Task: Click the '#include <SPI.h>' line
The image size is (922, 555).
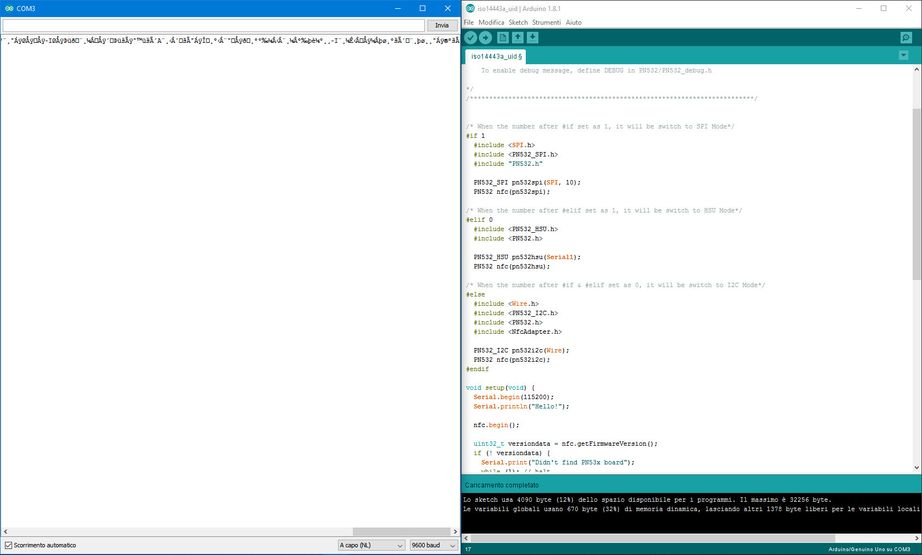Action: (504, 145)
